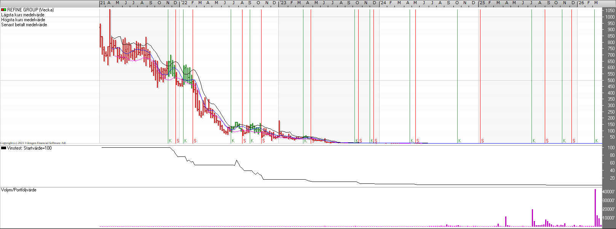
Task: Click the red S sell marker at start of 2025
Action: click(482, 141)
